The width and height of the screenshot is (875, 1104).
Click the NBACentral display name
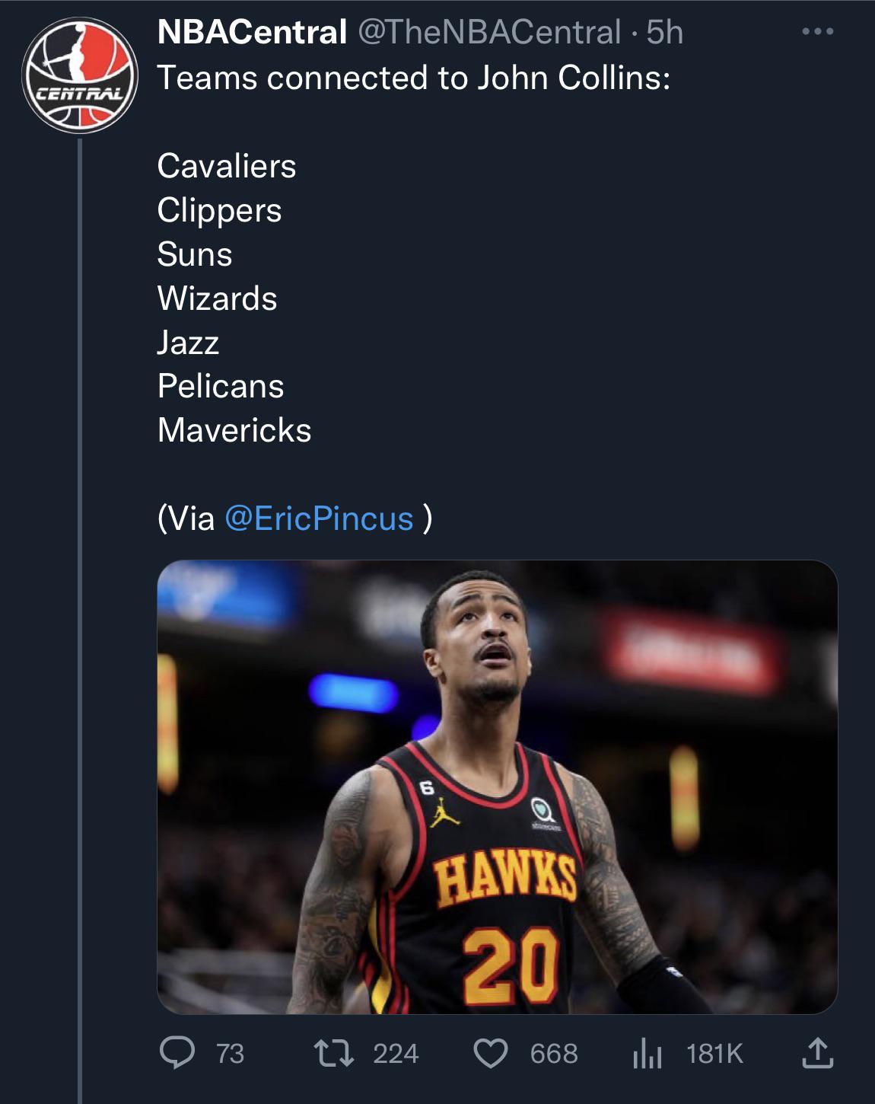coord(252,33)
